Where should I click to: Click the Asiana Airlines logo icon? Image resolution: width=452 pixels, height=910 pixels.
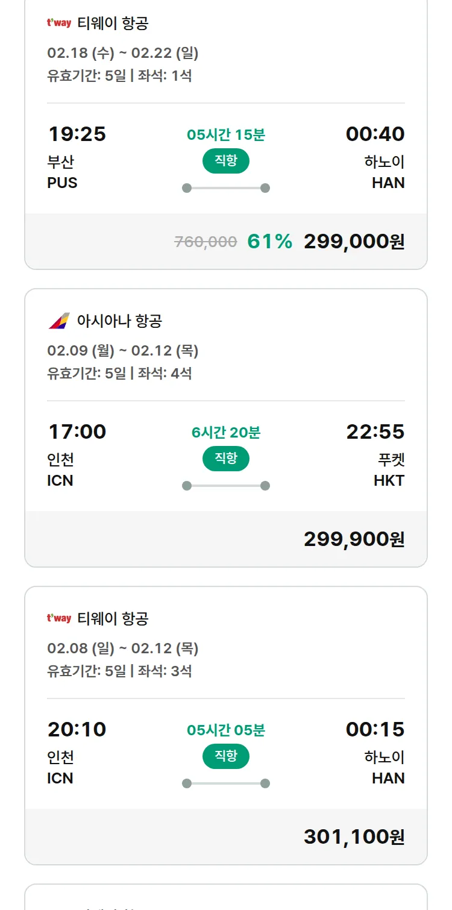coord(59,321)
